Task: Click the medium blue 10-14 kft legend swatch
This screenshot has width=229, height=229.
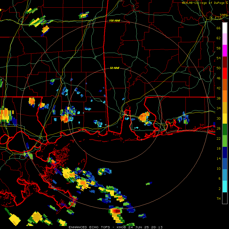Action: pyautogui.click(x=225, y=164)
